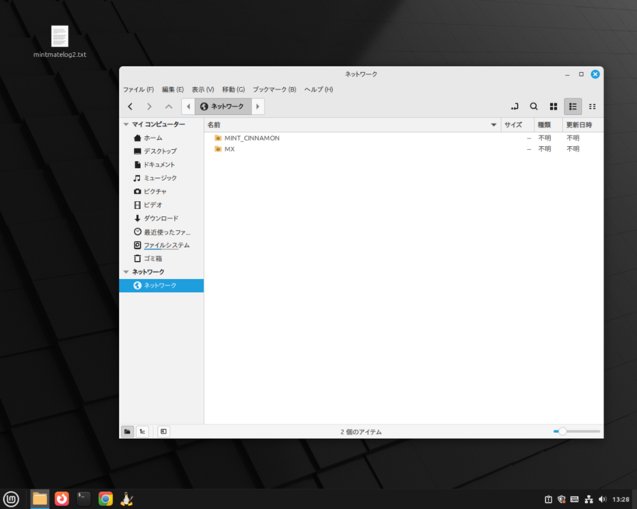Hide the sidebar using the status bar button
Image resolution: width=637 pixels, height=509 pixels.
[163, 431]
